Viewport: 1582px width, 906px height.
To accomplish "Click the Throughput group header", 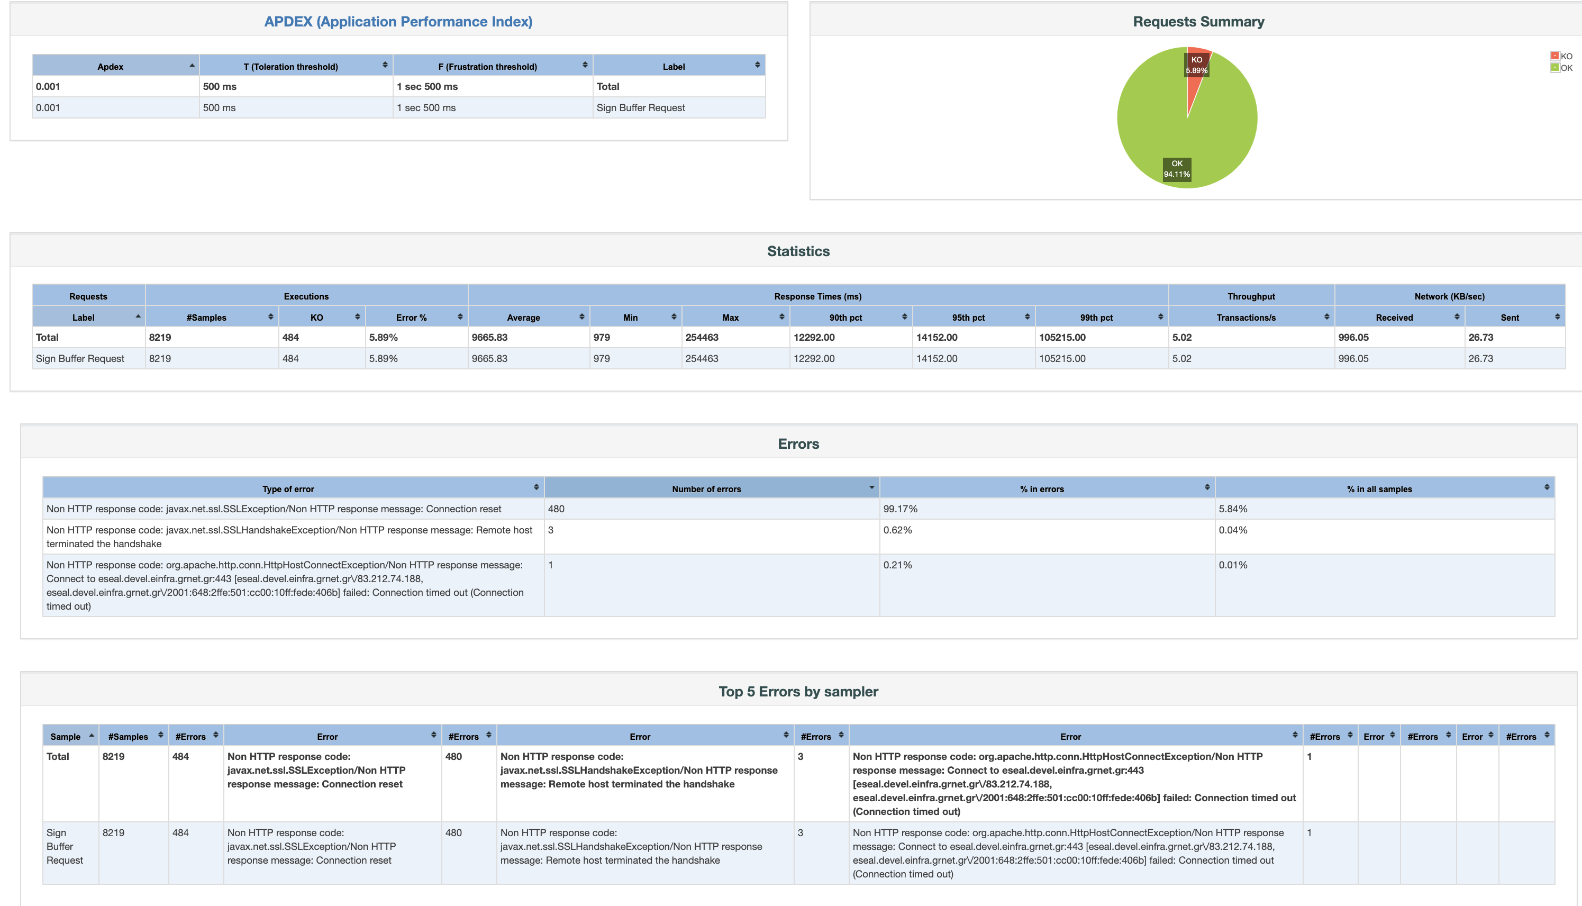I will [1251, 296].
